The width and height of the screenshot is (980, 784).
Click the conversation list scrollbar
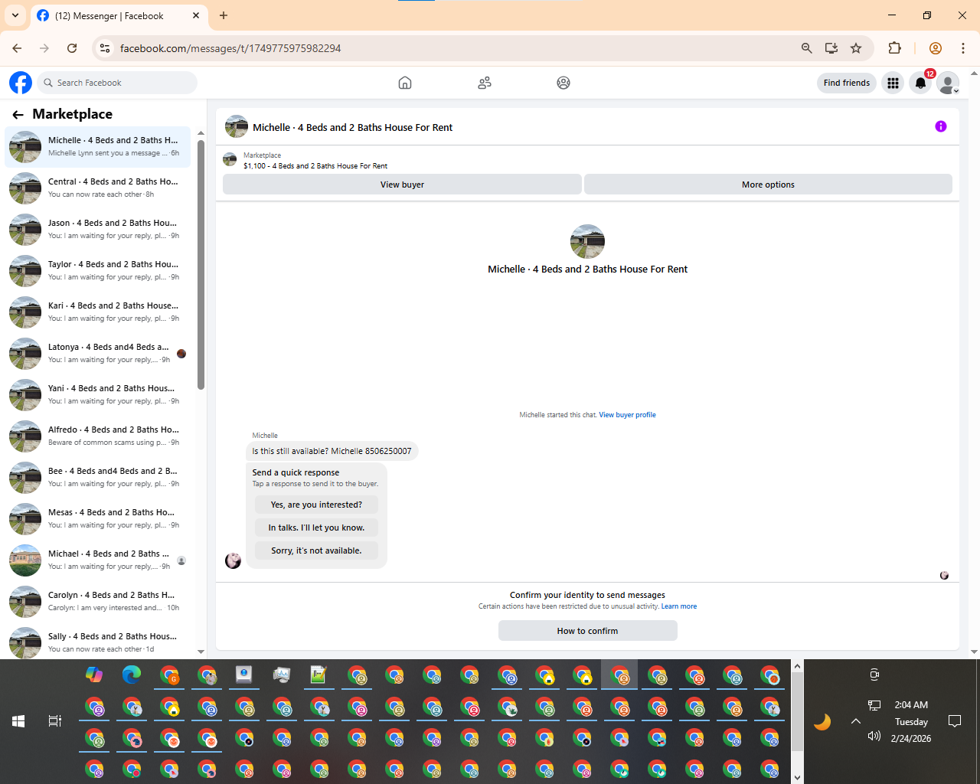tap(201, 264)
